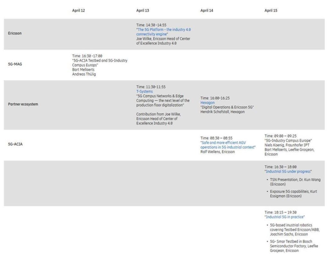Click "5G-ACIA Testbed and 5G-Industry Campus Europs" title
Image resolution: width=329 pixels, height=254 pixels.
[100, 63]
